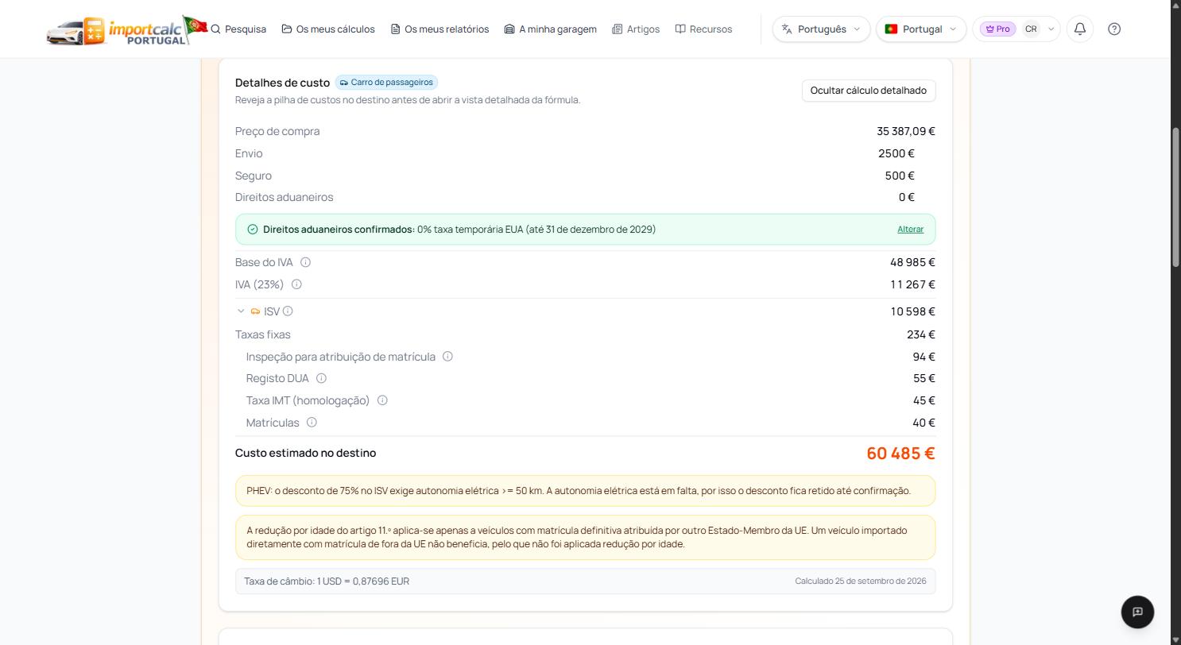Go to A minha garagem

[550, 29]
